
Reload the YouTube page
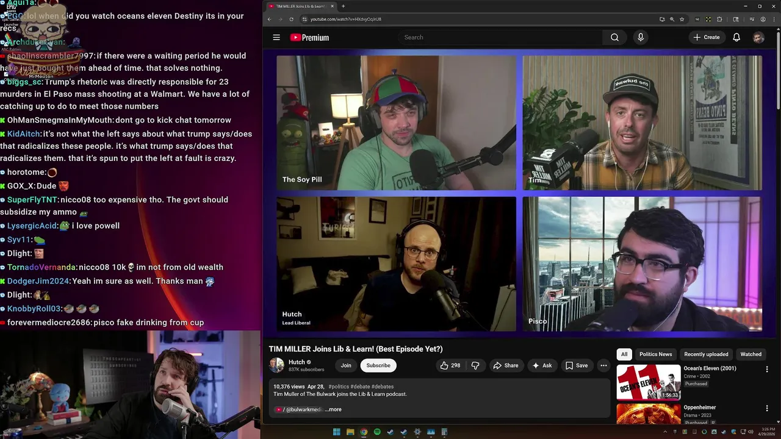[x=291, y=19]
